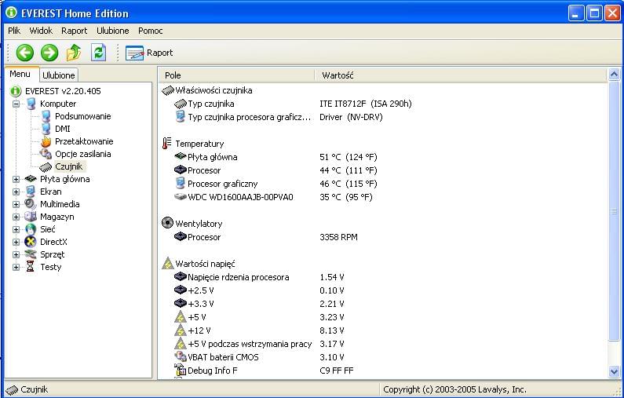Screen dimensions: 624x398
Task: Click the Czujnik status bar icon
Action: point(12,389)
